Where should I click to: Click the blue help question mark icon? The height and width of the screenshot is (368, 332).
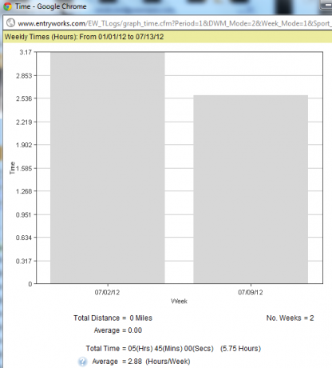82,362
